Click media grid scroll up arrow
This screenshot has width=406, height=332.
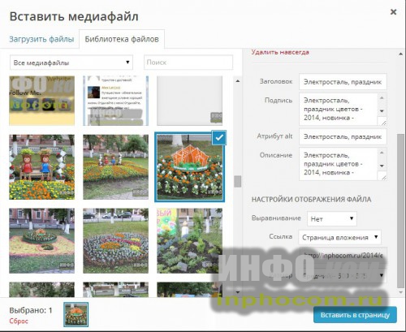(x=237, y=81)
